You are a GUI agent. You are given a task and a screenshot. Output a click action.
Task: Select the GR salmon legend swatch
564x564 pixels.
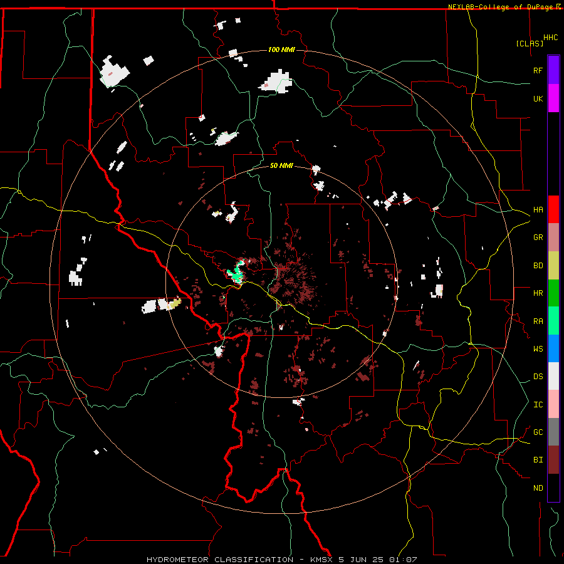553,237
